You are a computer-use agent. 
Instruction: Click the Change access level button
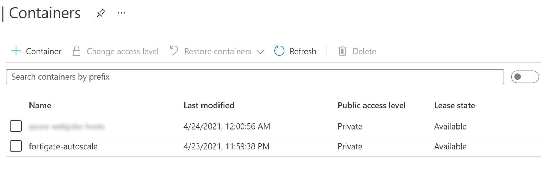tap(122, 52)
